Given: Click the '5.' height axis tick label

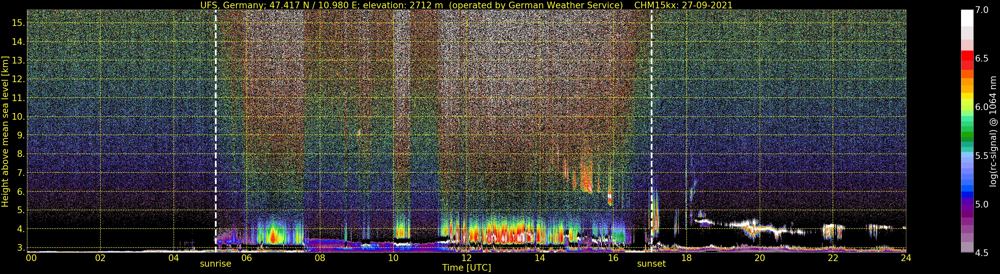Looking at the screenshot, I should (21, 210).
